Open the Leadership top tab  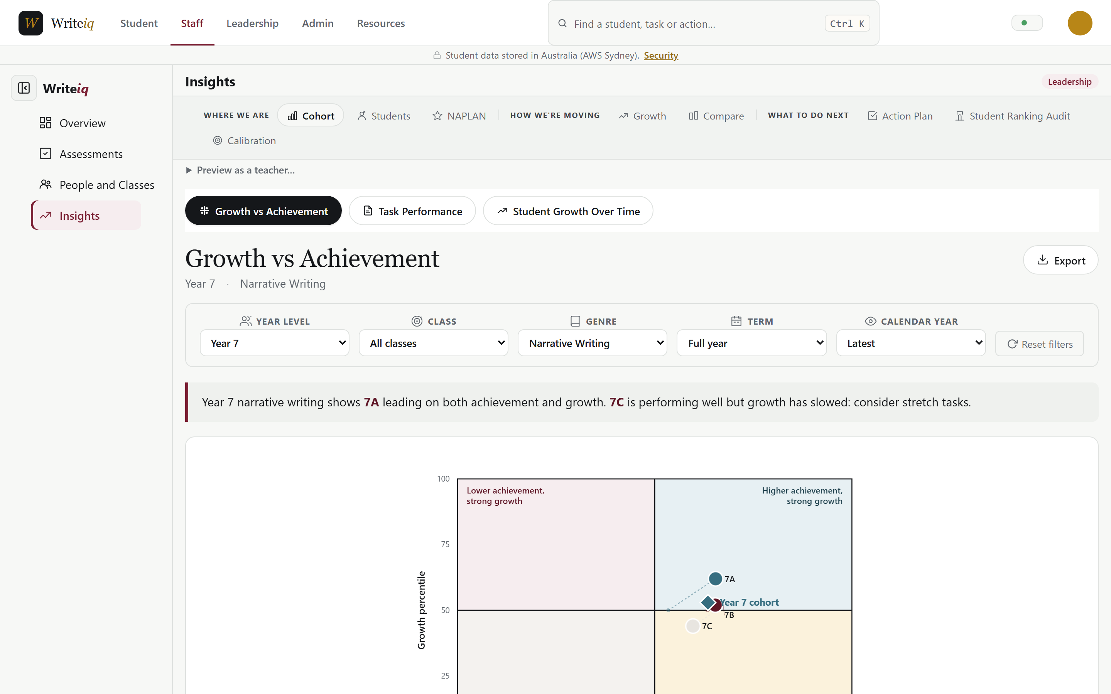[x=252, y=24]
